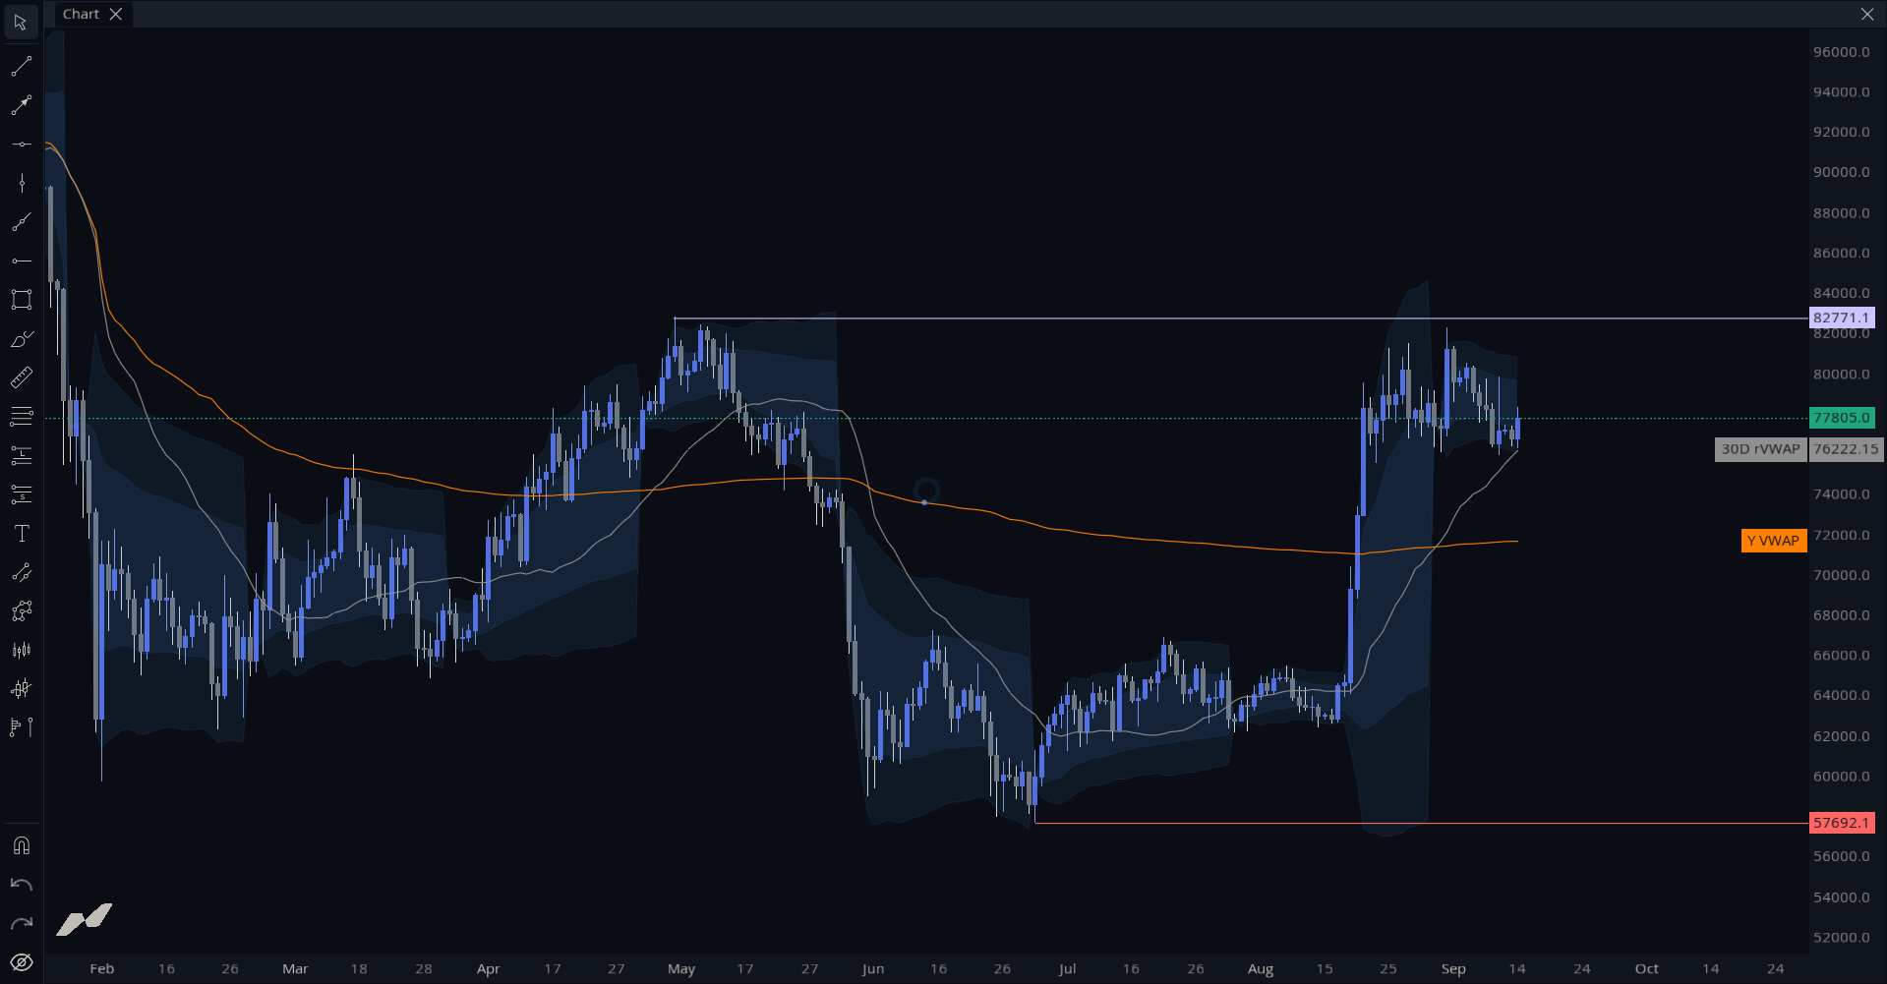Click the May label on time axis
This screenshot has height=984, width=1887.
[x=681, y=969]
